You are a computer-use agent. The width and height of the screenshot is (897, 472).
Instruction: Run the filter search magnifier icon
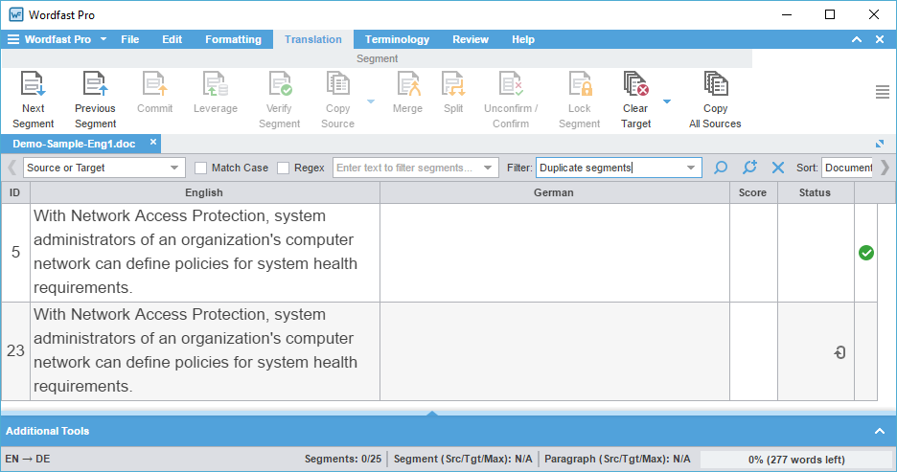tap(722, 168)
